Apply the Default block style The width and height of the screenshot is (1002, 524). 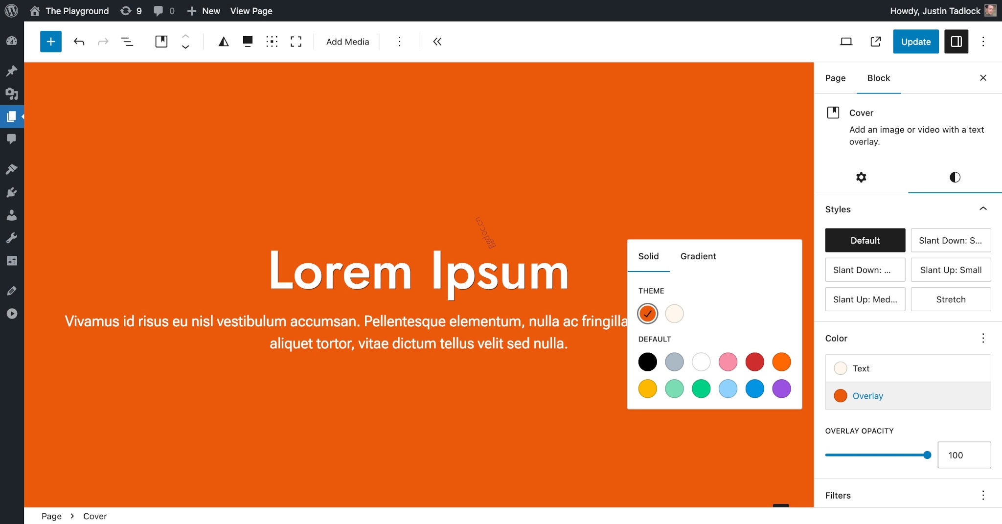(865, 240)
